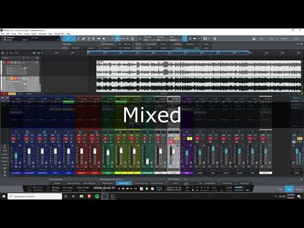Open the Windows Start menu

click(x=4, y=196)
